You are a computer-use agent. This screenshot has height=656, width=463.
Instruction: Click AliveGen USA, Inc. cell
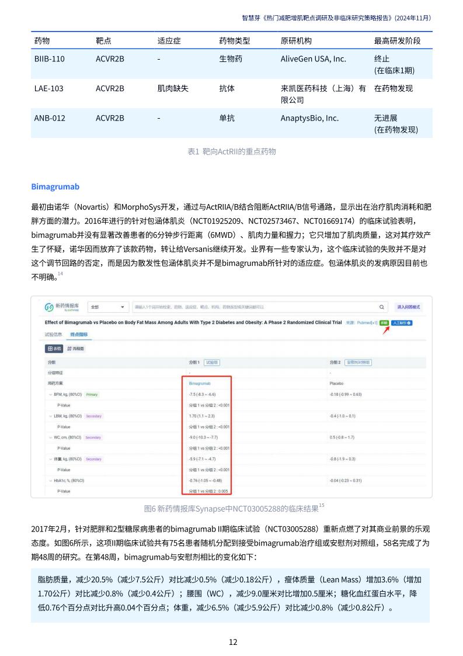[314, 59]
